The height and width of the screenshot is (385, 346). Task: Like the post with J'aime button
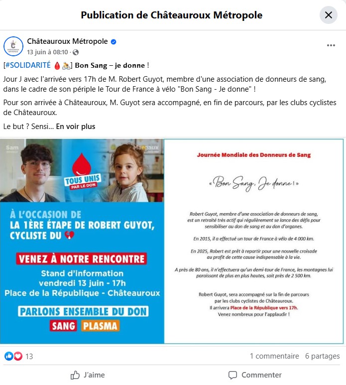click(87, 375)
